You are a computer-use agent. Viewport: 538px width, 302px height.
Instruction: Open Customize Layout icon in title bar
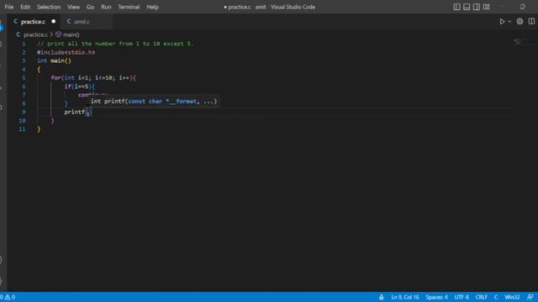click(x=487, y=7)
